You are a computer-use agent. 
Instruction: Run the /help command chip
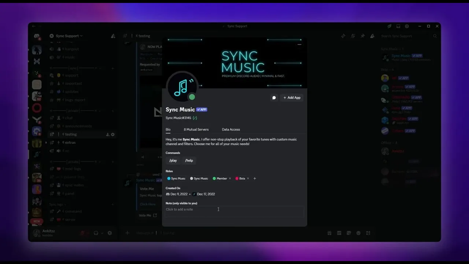click(189, 161)
